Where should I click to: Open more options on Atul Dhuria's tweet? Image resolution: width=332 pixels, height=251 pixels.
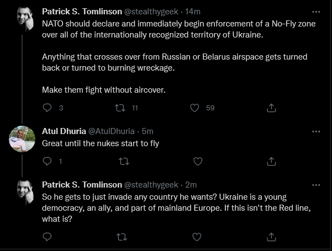(x=316, y=131)
